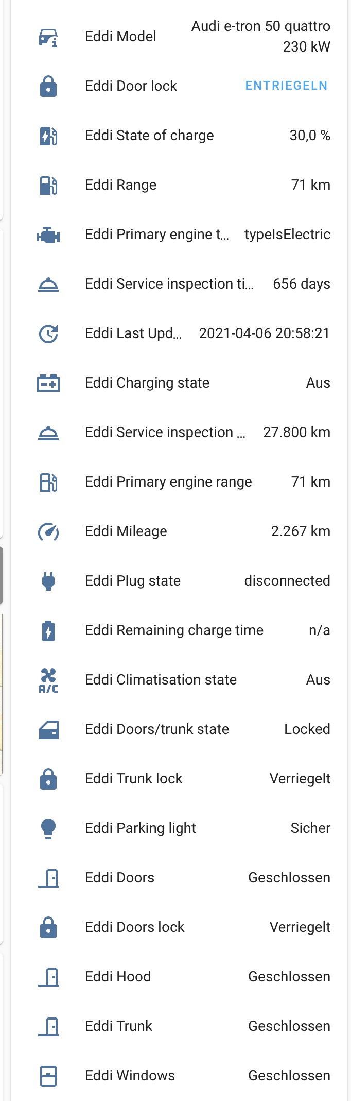Click the A/C fan icon for Climatisation
This screenshot has width=351, height=1101.
pyautogui.click(x=48, y=680)
